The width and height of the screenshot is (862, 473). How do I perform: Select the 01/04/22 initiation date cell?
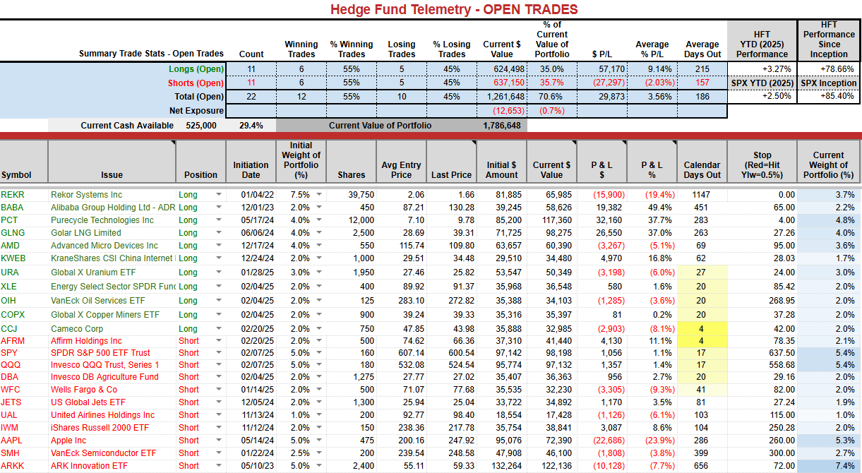[x=251, y=195]
